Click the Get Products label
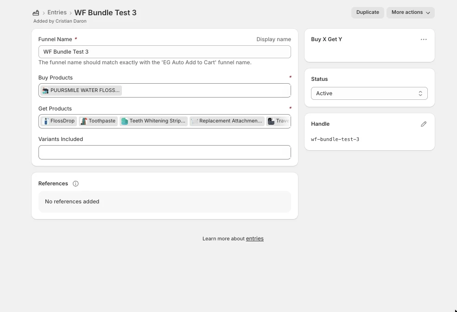The height and width of the screenshot is (312, 457). click(x=55, y=109)
